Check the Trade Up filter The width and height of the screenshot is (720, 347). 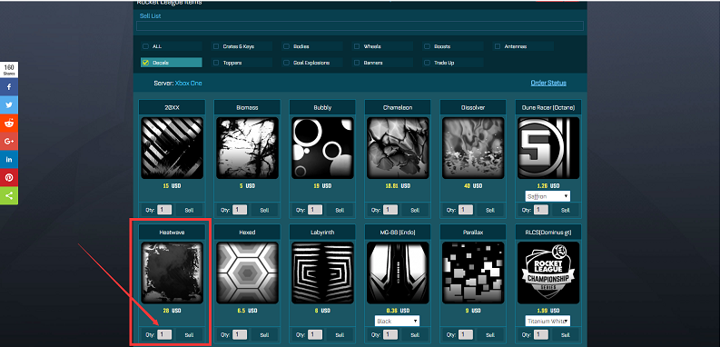pos(427,63)
